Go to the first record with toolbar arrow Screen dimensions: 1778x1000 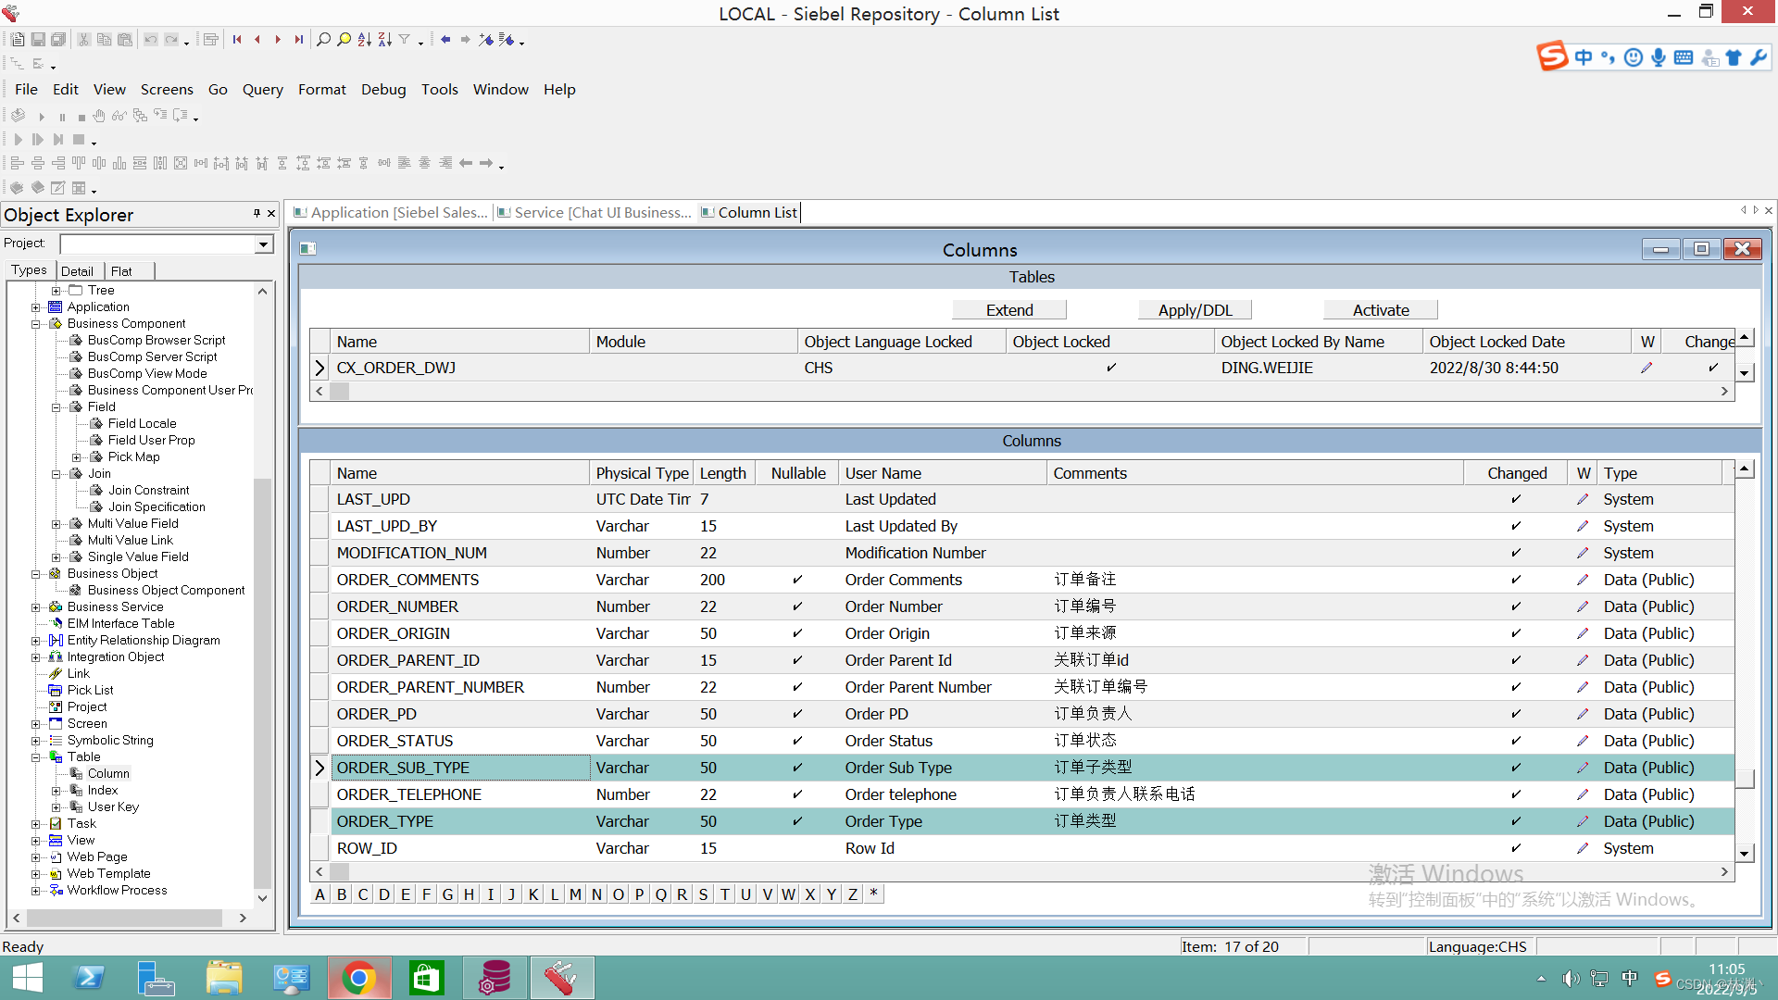coord(237,40)
